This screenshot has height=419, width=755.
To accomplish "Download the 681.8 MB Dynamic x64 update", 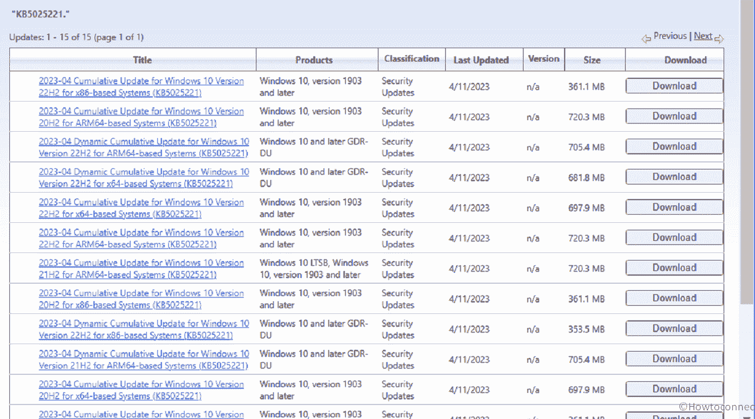I will click(674, 176).
